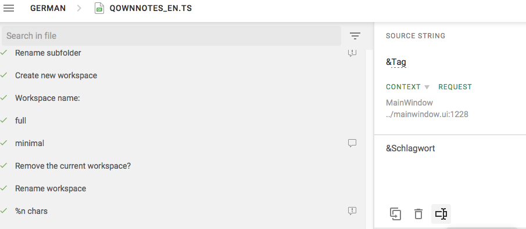Screen dimensions: 526x229
Task: Open the comment icon on minimal row
Action: point(352,143)
